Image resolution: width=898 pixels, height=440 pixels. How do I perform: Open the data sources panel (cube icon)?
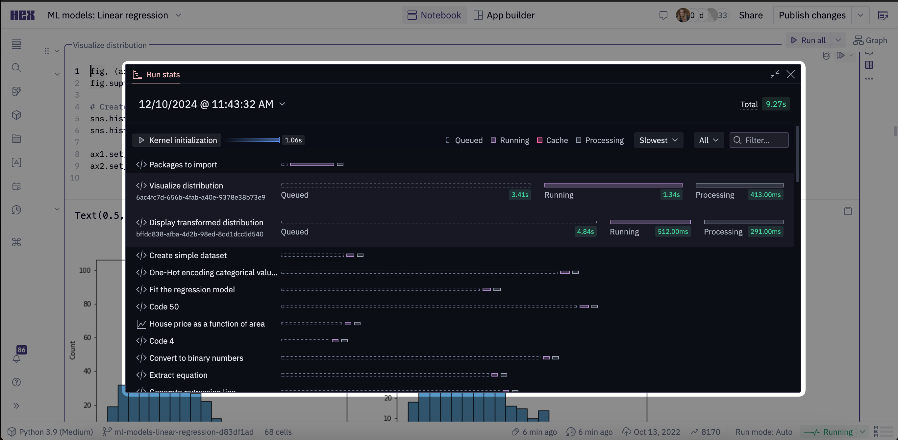[x=16, y=115]
